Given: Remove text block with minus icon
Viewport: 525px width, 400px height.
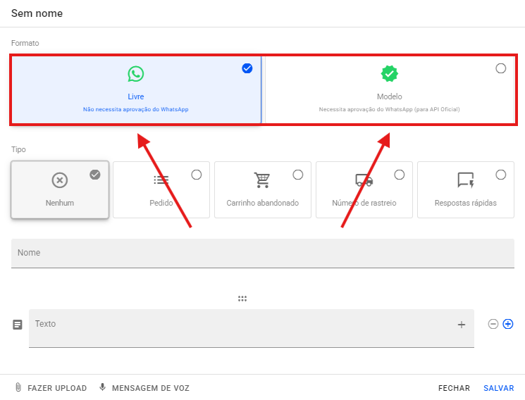Looking at the screenshot, I should (x=493, y=324).
